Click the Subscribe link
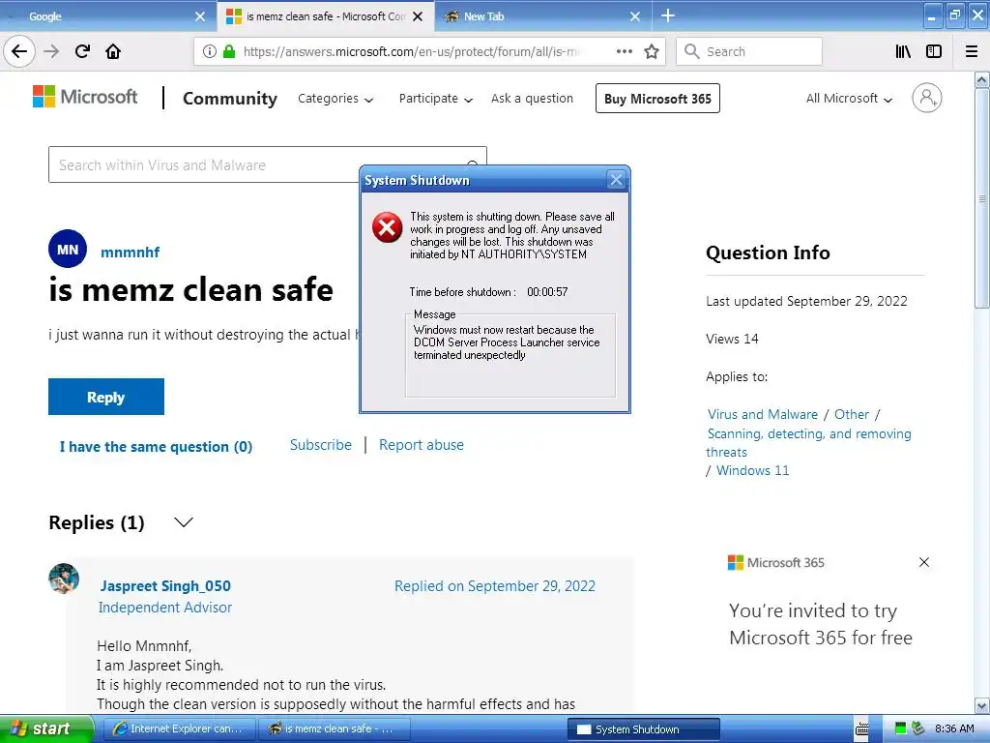The height and width of the screenshot is (743, 990). pos(321,445)
